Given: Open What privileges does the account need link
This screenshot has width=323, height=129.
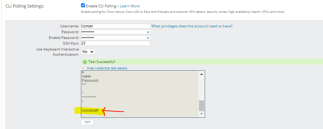Looking at the screenshot, I should (x=192, y=26).
